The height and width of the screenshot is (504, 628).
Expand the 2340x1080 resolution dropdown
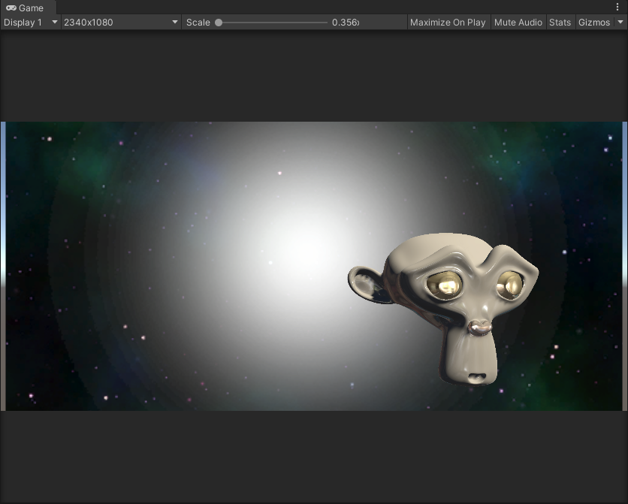(x=121, y=23)
